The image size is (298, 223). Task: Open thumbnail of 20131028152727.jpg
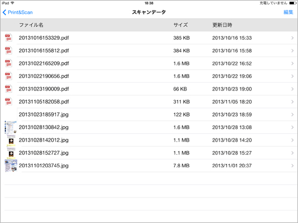tap(11, 153)
